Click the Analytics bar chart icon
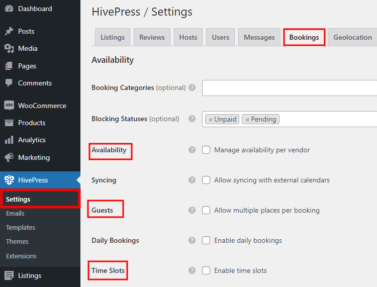Screen dimensions: 377x287 [x=9, y=140]
